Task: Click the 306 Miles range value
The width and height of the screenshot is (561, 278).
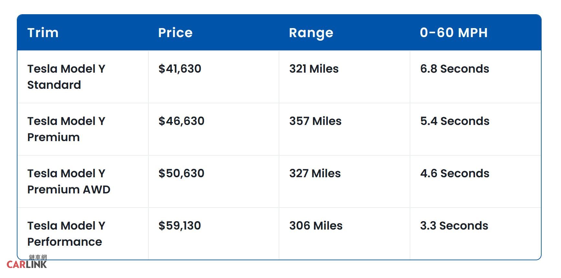Action: tap(316, 226)
